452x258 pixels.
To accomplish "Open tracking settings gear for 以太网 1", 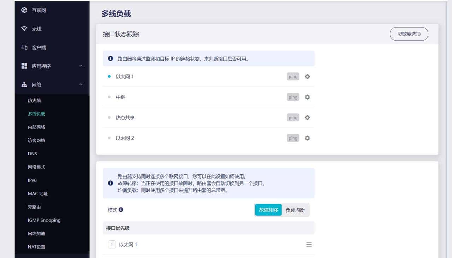I will (307, 77).
